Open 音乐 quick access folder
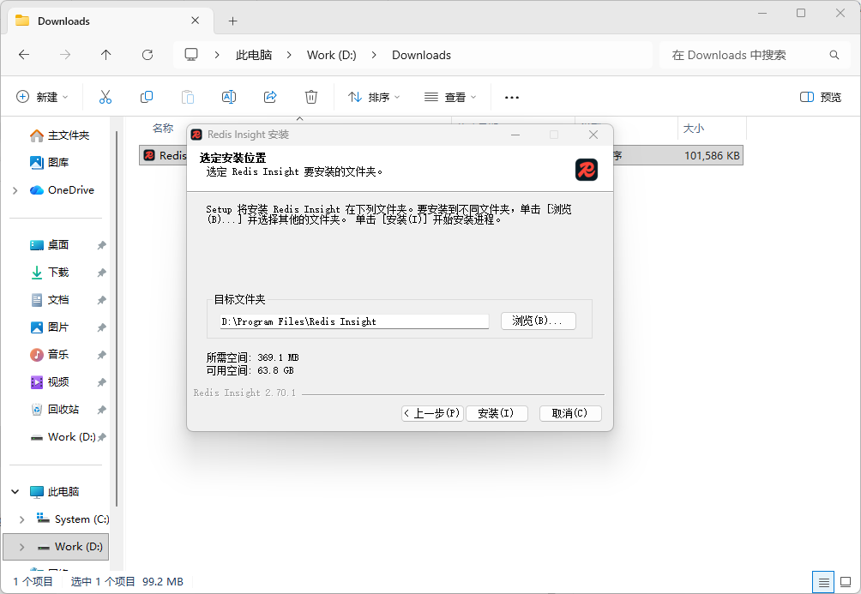 [x=50, y=355]
